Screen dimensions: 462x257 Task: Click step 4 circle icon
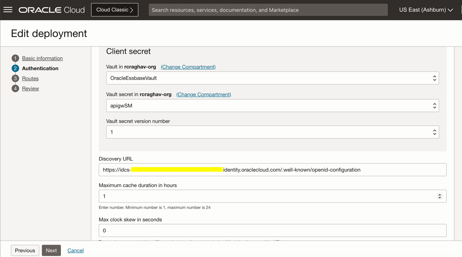pyautogui.click(x=15, y=88)
